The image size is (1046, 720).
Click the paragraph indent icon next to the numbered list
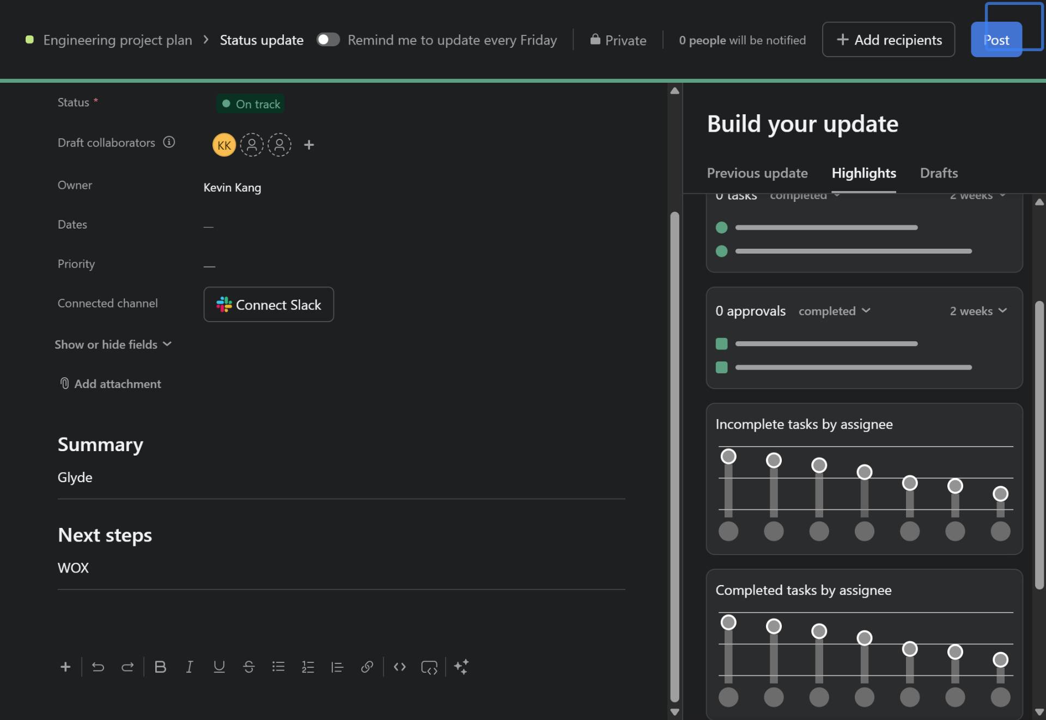point(337,667)
